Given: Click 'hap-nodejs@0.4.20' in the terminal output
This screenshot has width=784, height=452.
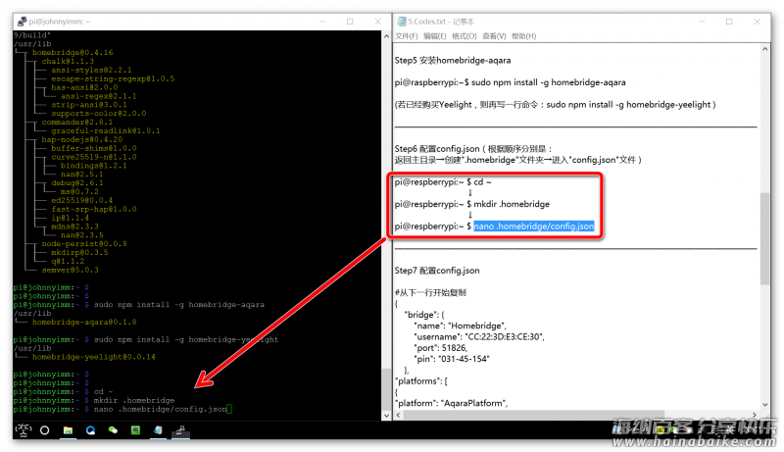Looking at the screenshot, I should [82, 139].
